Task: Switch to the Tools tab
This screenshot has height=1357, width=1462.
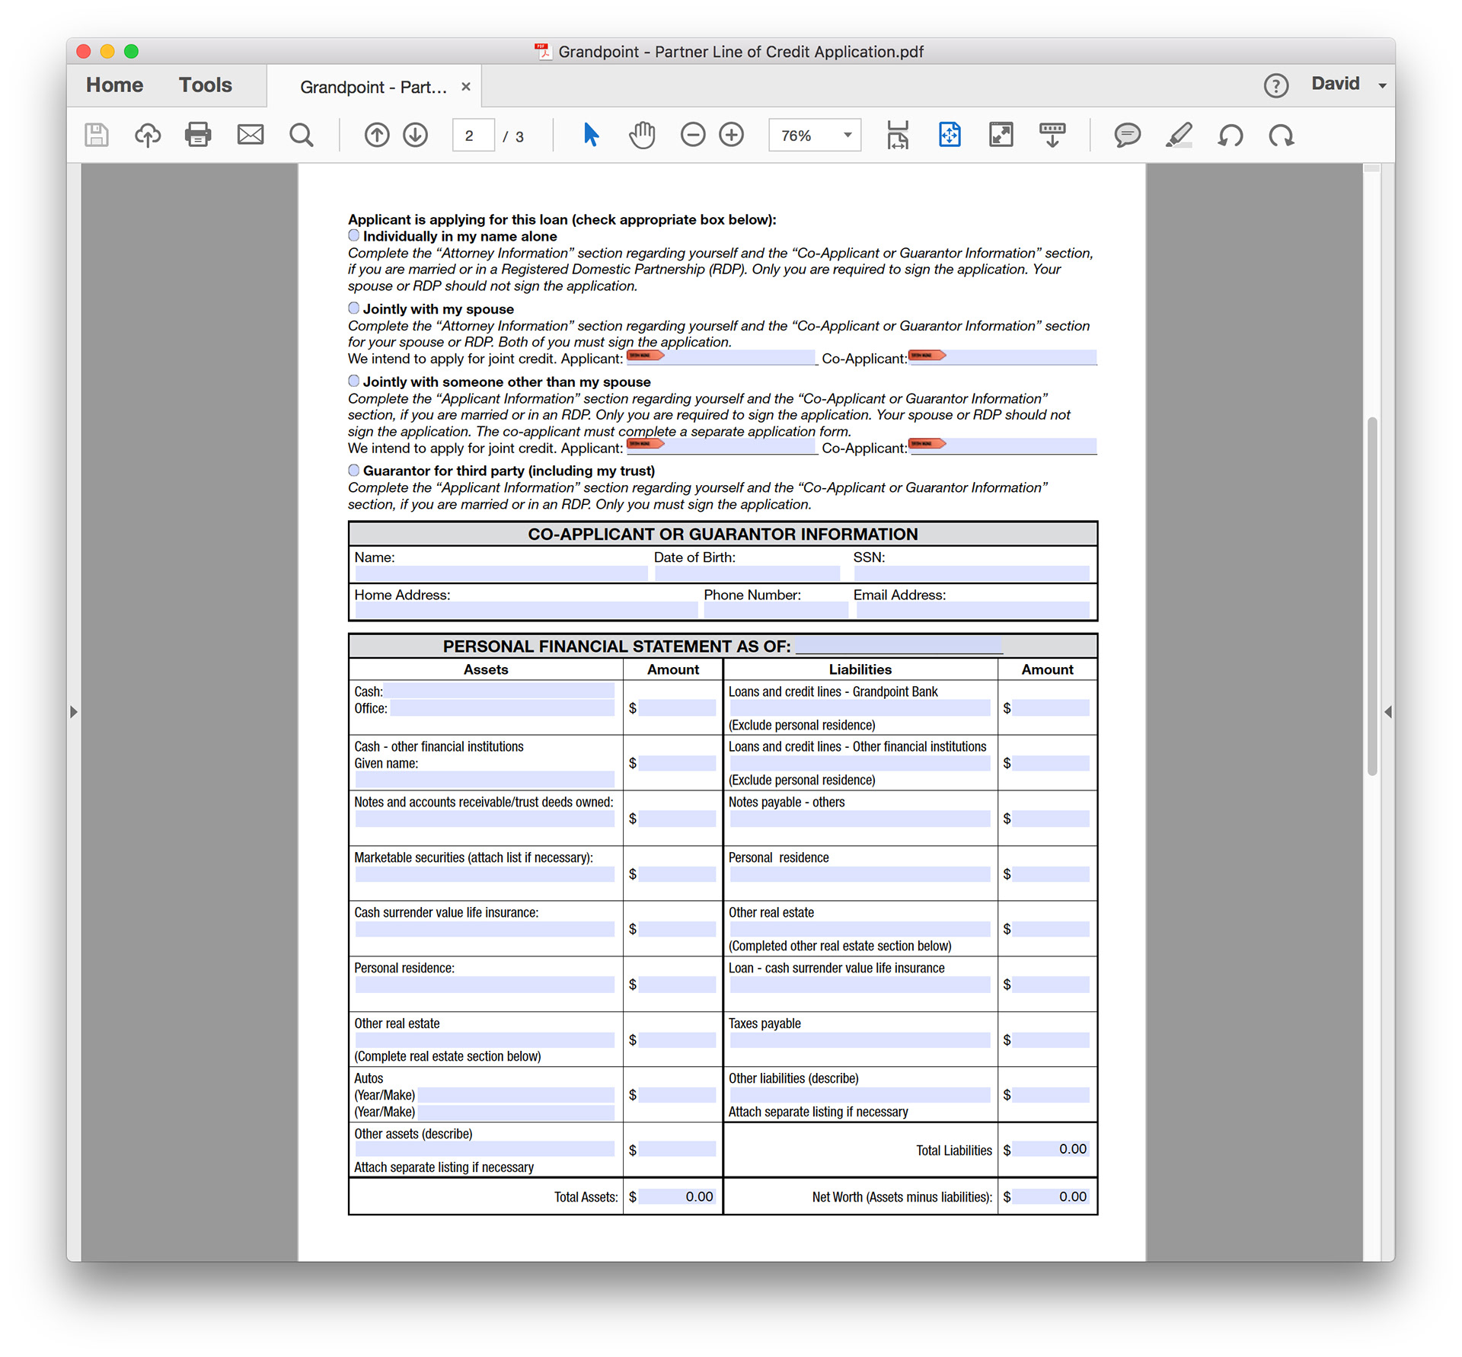Action: click(206, 85)
